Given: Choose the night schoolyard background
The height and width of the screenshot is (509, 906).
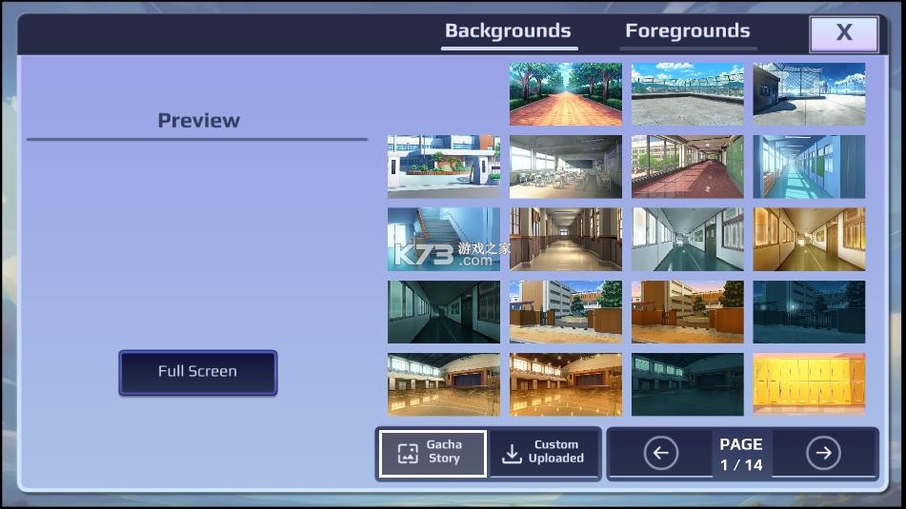Looking at the screenshot, I should (809, 312).
